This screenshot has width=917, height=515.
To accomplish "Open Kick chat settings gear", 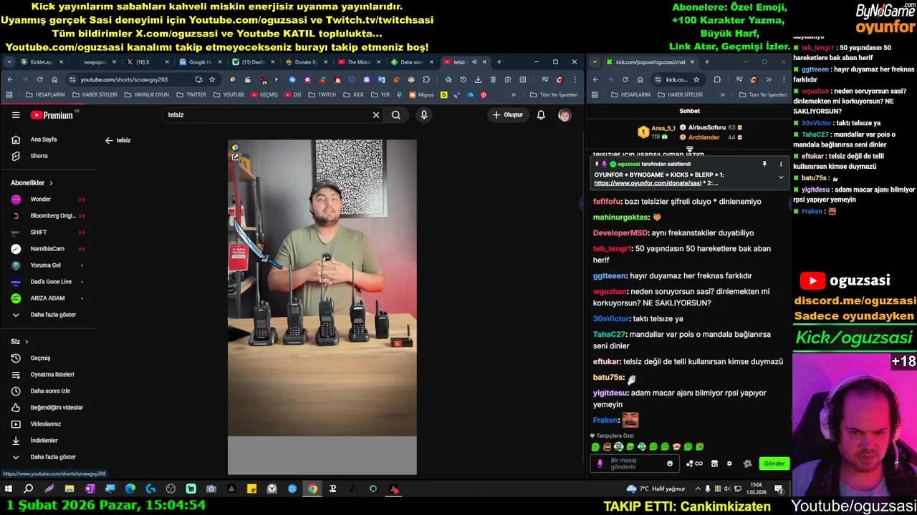I will pos(729,463).
